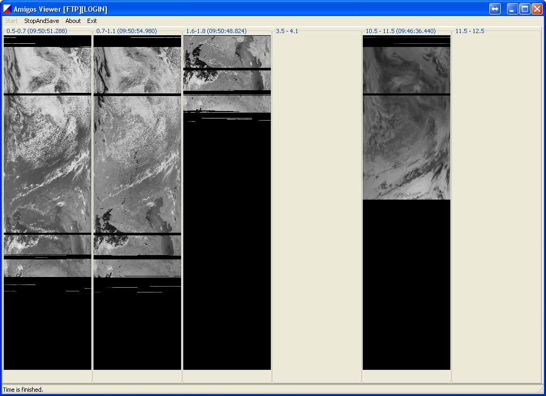Select the 0.7-1.1 channel satellite image

(x=137, y=202)
